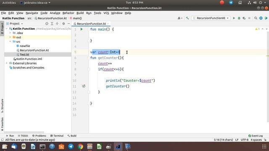
Task: Open the user account dropdown icon
Action: 180,18
